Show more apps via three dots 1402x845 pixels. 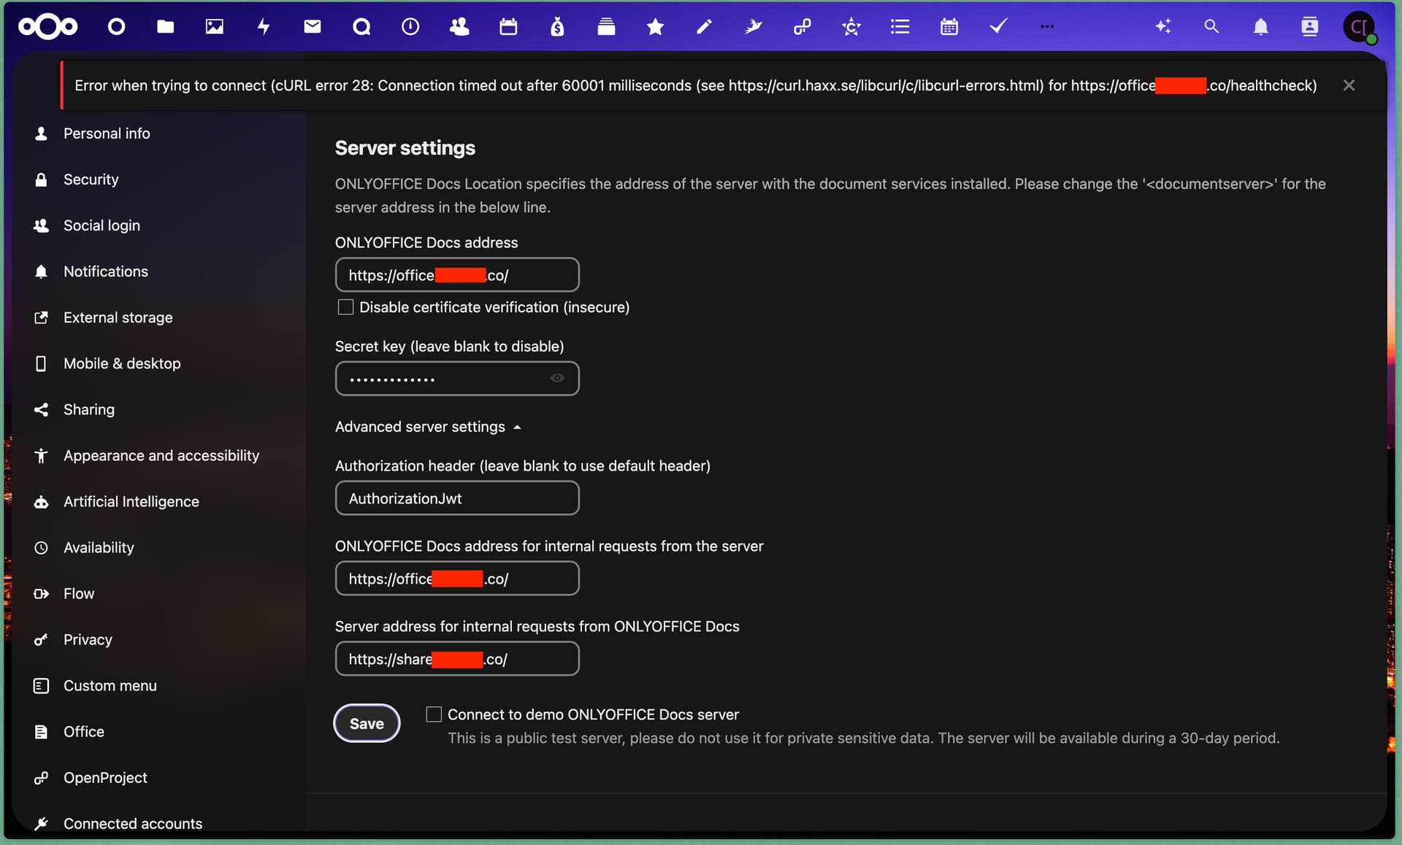pyautogui.click(x=1046, y=26)
